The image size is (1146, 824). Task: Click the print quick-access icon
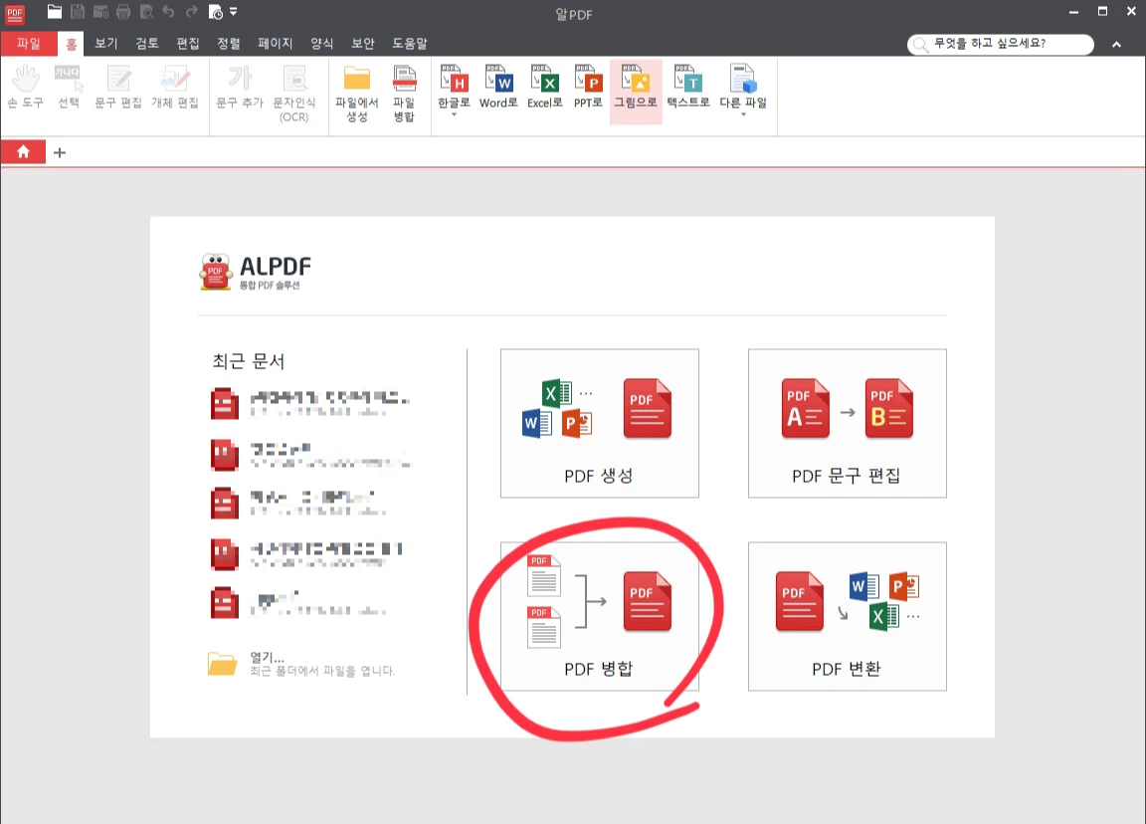click(123, 12)
